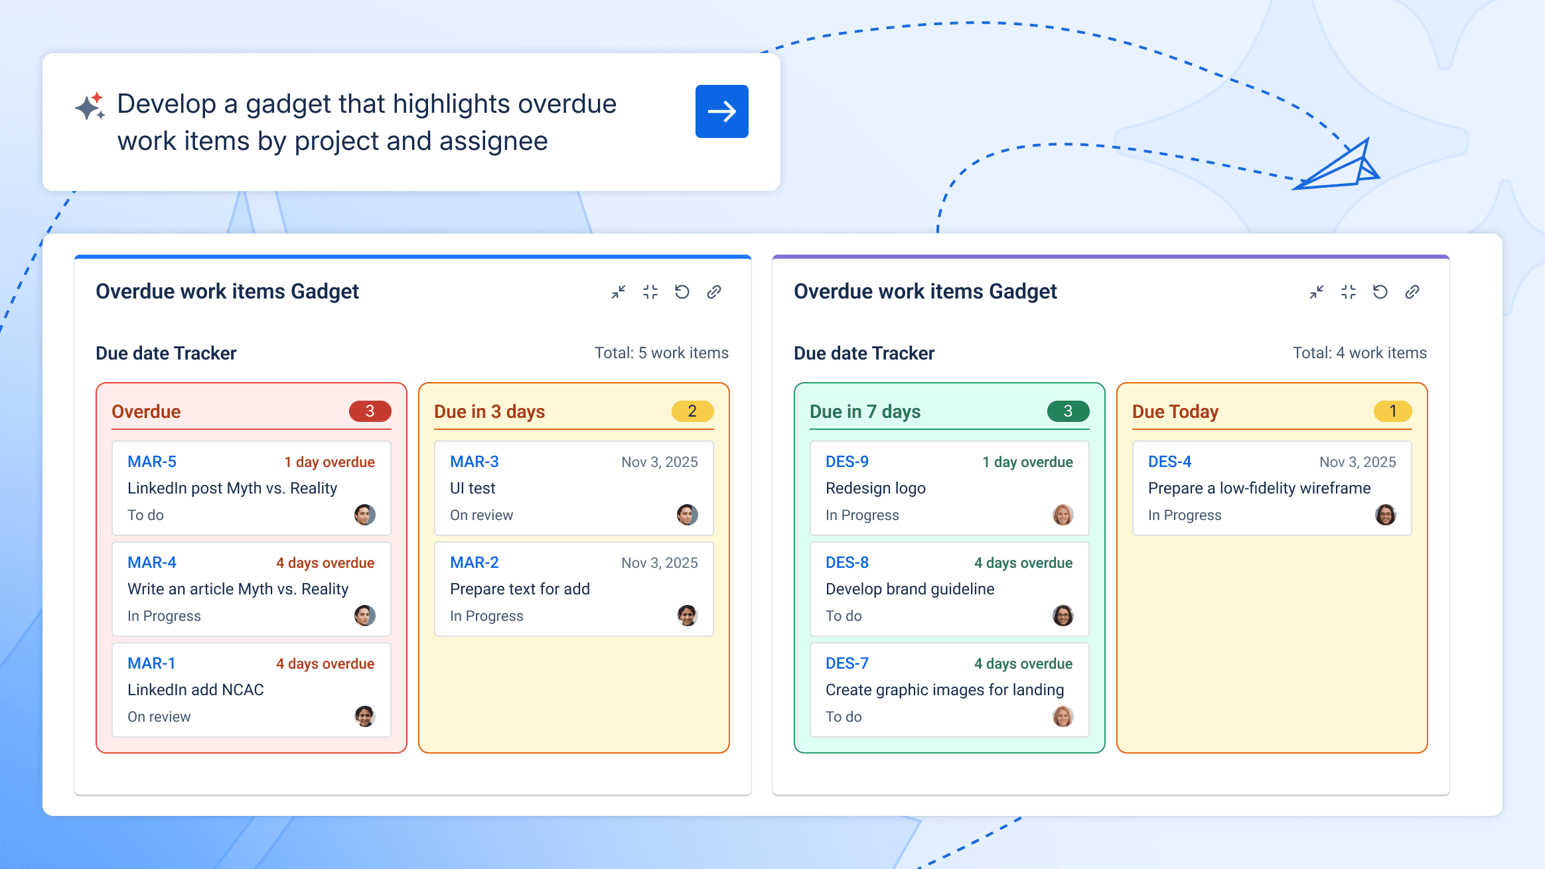Submit the gadget prompt with the arrow button

(x=721, y=111)
